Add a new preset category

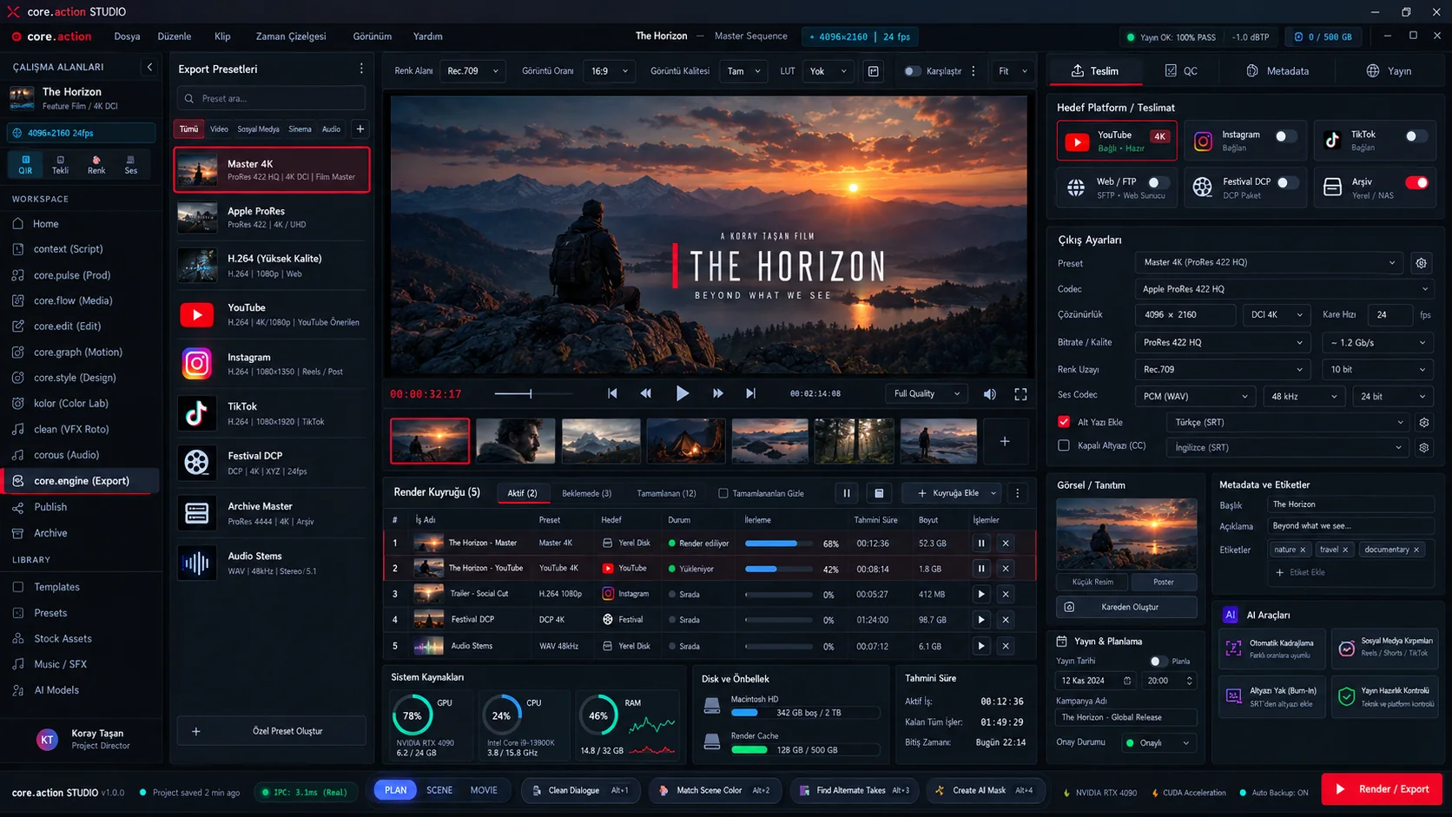tap(360, 129)
